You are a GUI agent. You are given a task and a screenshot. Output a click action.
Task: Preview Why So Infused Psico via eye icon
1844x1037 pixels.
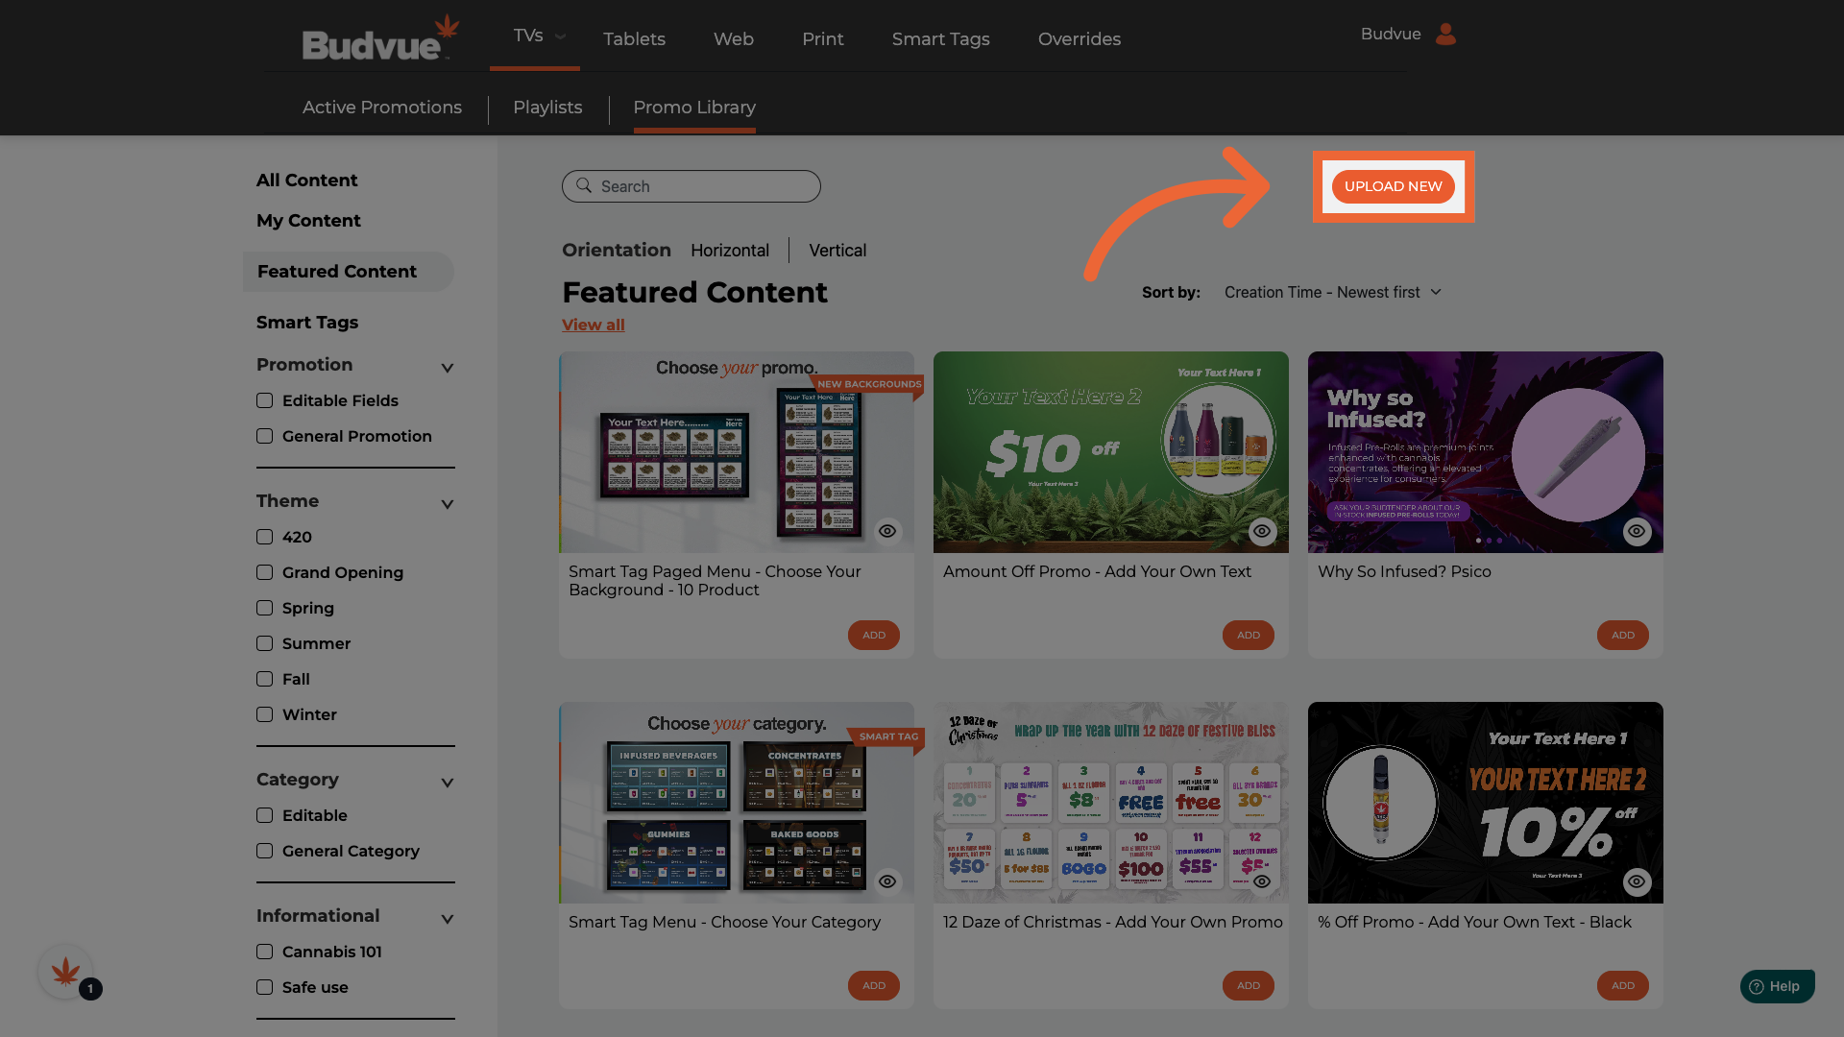click(1637, 531)
